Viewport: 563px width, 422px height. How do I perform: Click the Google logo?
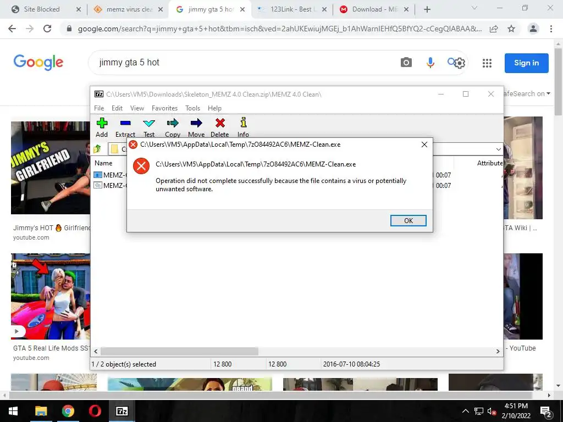pos(38,63)
